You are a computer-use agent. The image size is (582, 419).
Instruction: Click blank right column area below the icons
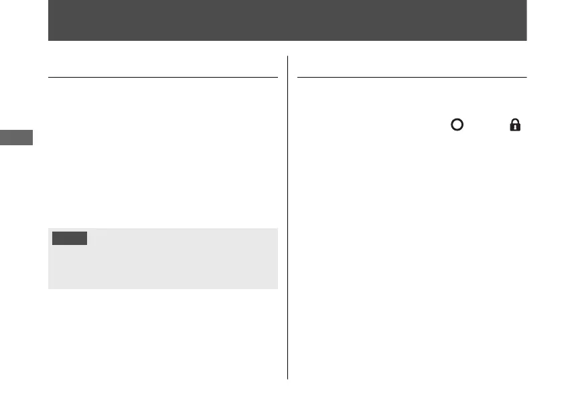pyautogui.click(x=411, y=254)
